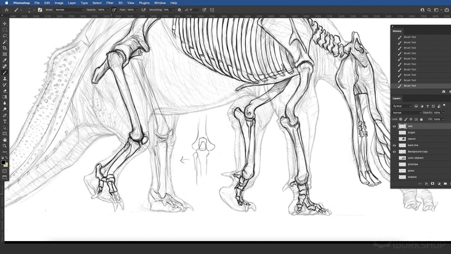
Task: Select the Clone Stamp tool
Action: 4,78
